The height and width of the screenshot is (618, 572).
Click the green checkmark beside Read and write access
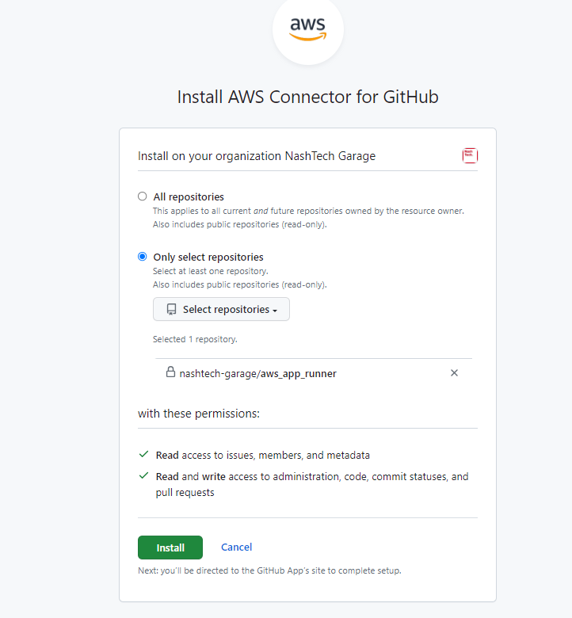[x=143, y=476]
